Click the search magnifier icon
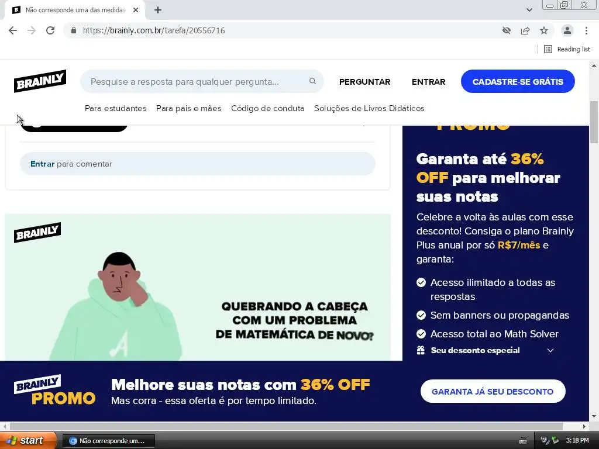 [x=312, y=81]
